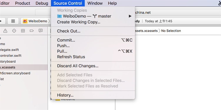
Task: Open the issue navigator warning icon
Action: click(x=5, y=31)
